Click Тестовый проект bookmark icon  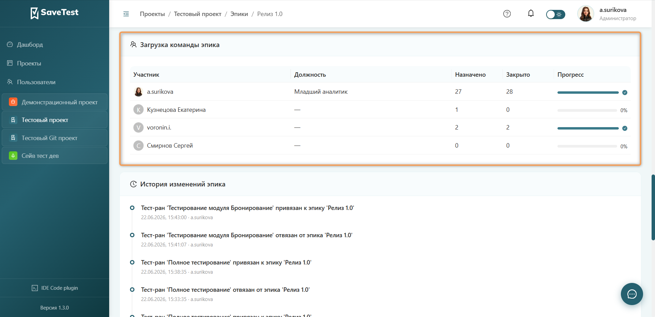pyautogui.click(x=13, y=120)
